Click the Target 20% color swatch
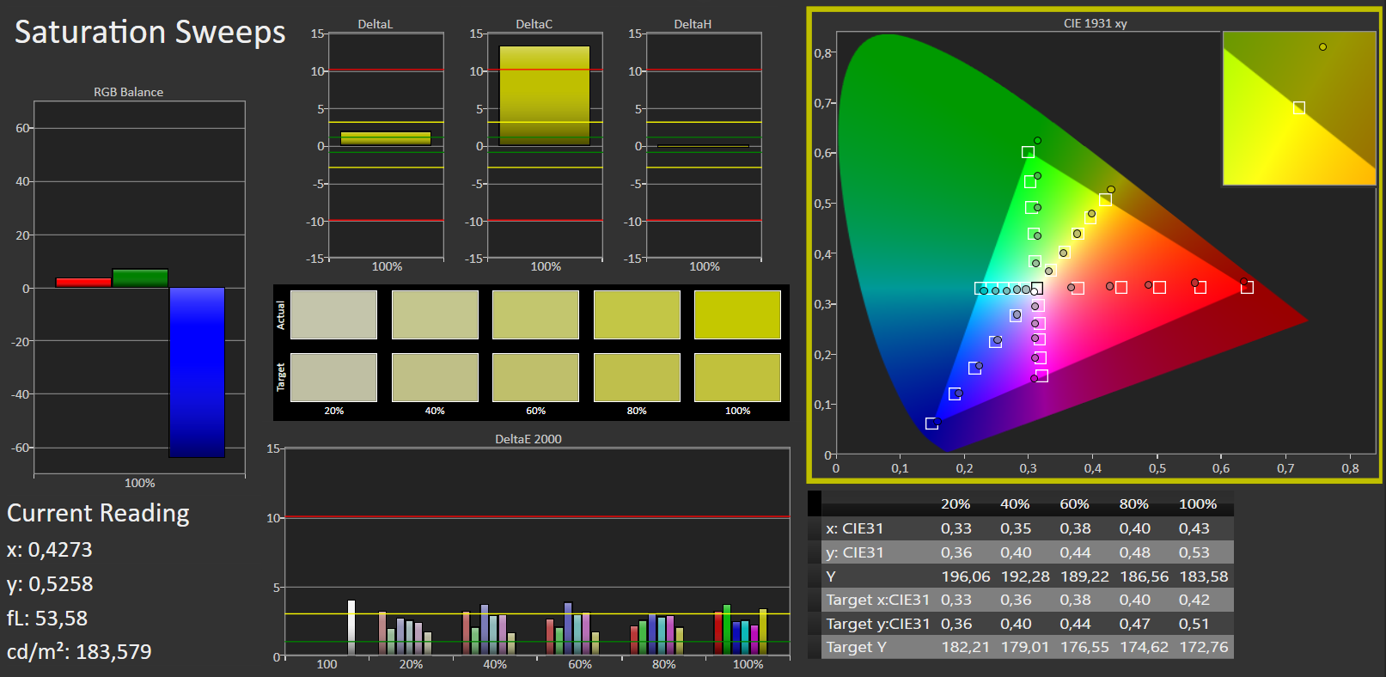This screenshot has width=1386, height=677. [x=333, y=377]
